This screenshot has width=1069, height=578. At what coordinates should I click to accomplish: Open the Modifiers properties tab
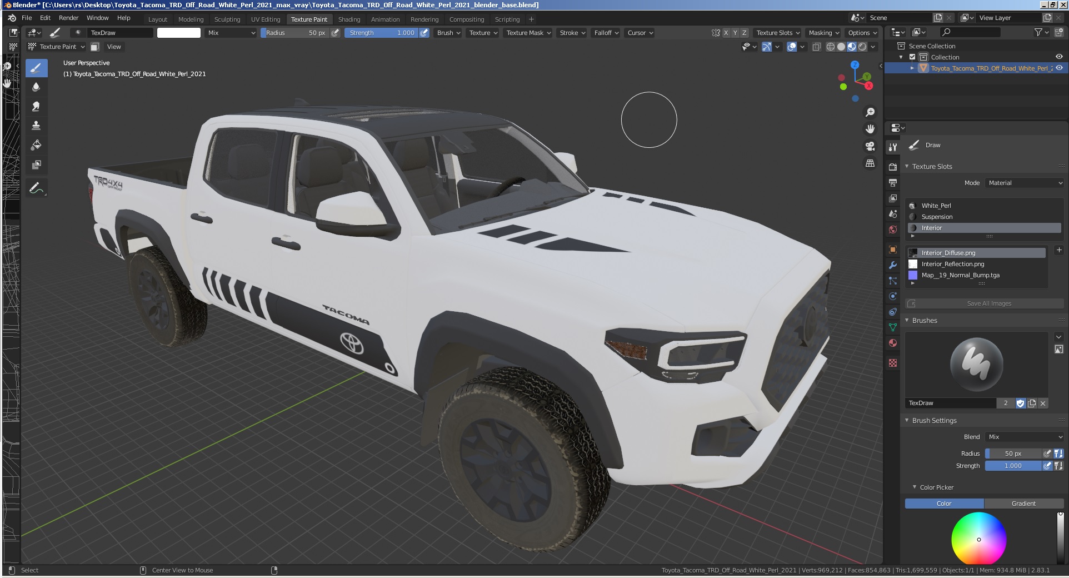coord(893,265)
